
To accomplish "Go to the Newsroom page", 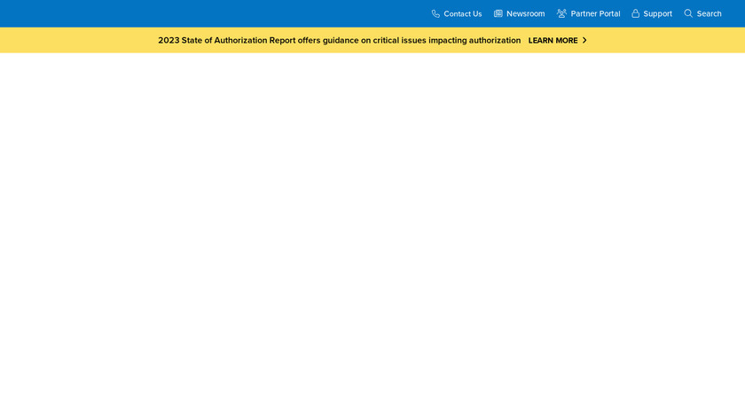I will click(525, 14).
